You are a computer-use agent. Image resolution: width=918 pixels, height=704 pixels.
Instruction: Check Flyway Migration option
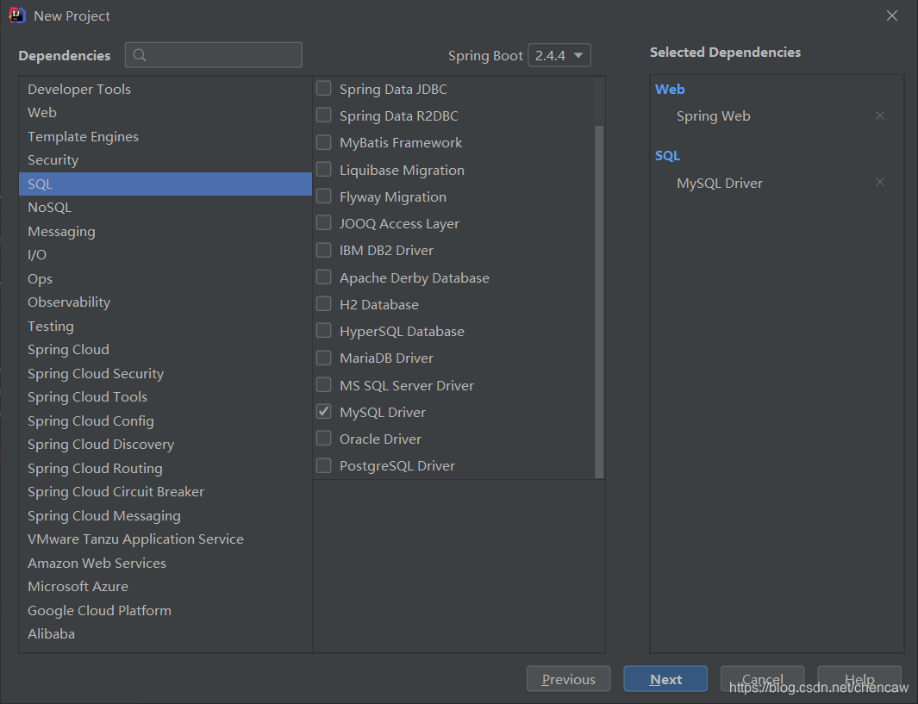click(x=324, y=196)
